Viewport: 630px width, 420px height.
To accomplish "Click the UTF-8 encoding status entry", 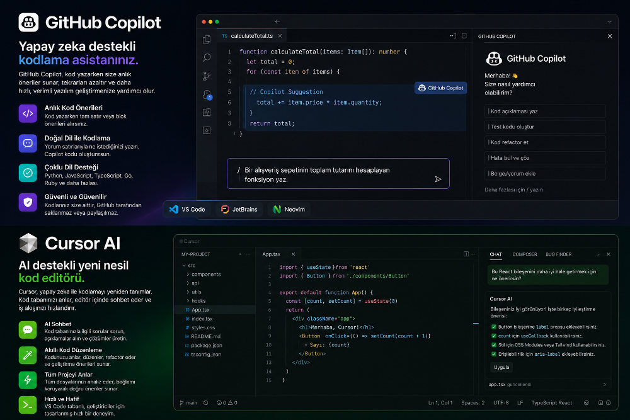I will click(501, 403).
